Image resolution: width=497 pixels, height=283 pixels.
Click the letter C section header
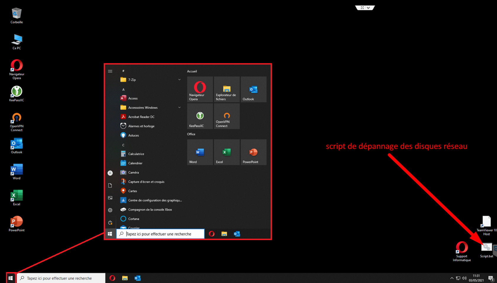pos(123,145)
